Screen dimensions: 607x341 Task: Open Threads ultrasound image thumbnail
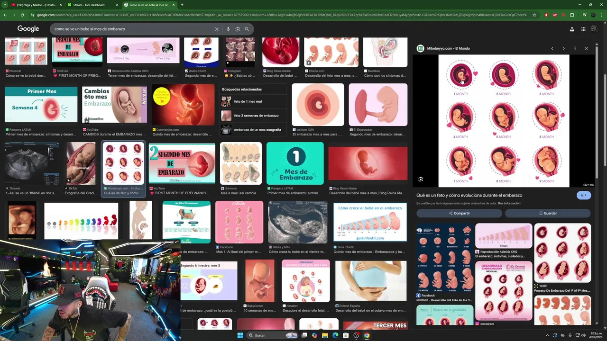tap(32, 163)
